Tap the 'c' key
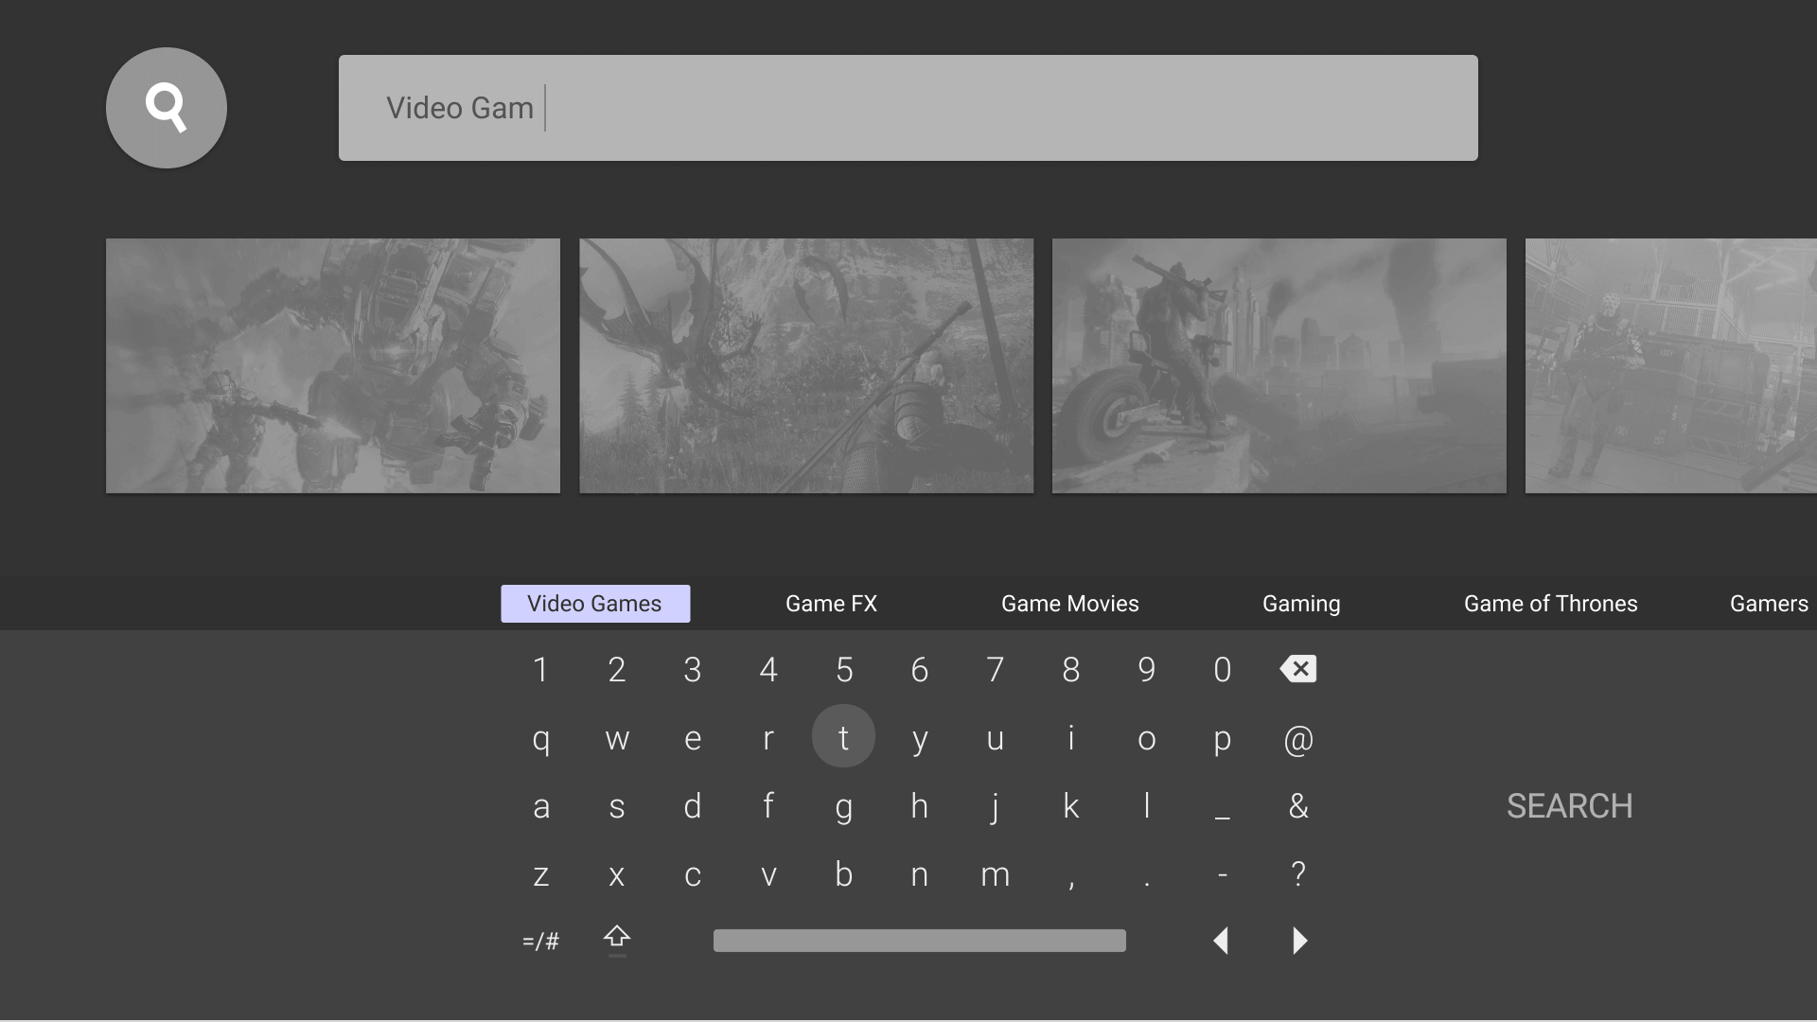 [693, 874]
